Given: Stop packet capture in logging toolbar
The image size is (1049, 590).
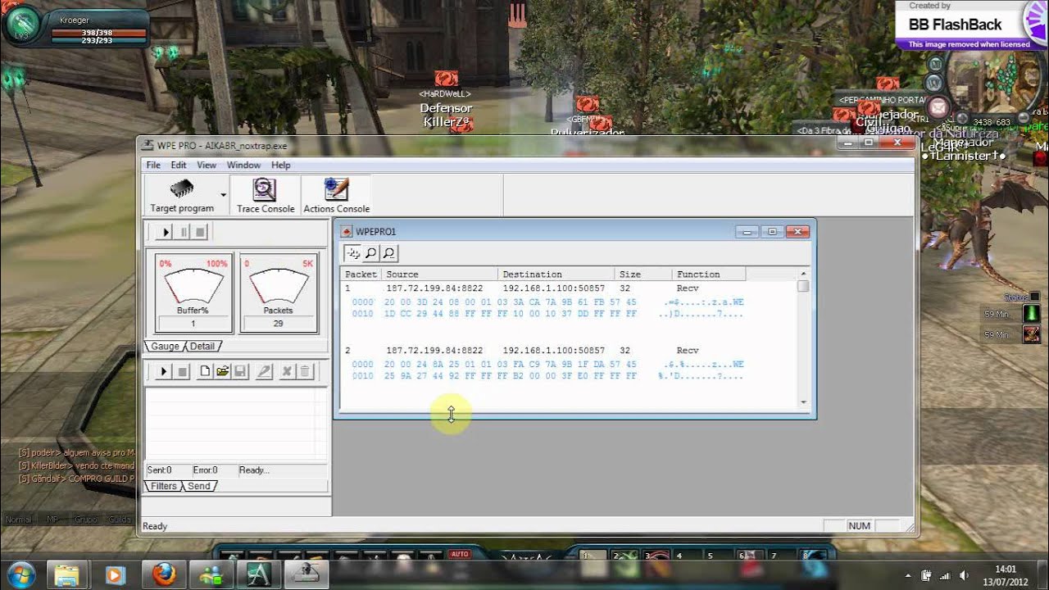Looking at the screenshot, I should (201, 233).
